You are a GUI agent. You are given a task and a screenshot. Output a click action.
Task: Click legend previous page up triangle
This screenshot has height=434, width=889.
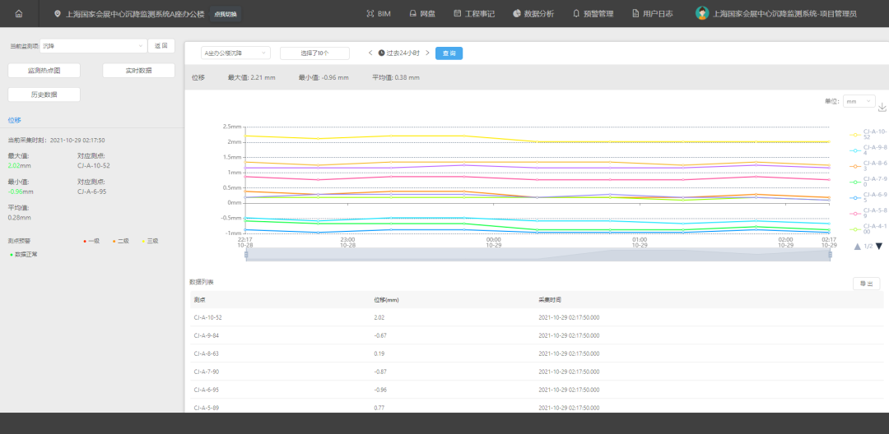coord(857,246)
